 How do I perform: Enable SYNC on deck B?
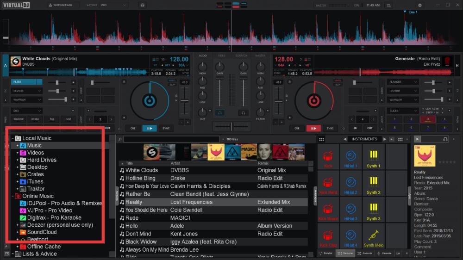(x=330, y=128)
